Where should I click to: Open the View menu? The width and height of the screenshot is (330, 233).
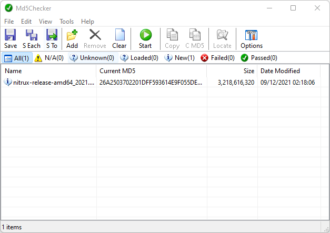(45, 22)
